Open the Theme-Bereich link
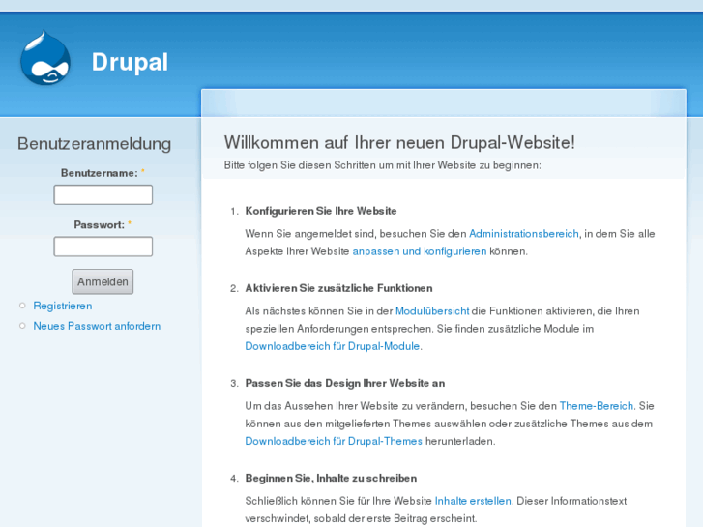The image size is (703, 527). click(x=597, y=406)
